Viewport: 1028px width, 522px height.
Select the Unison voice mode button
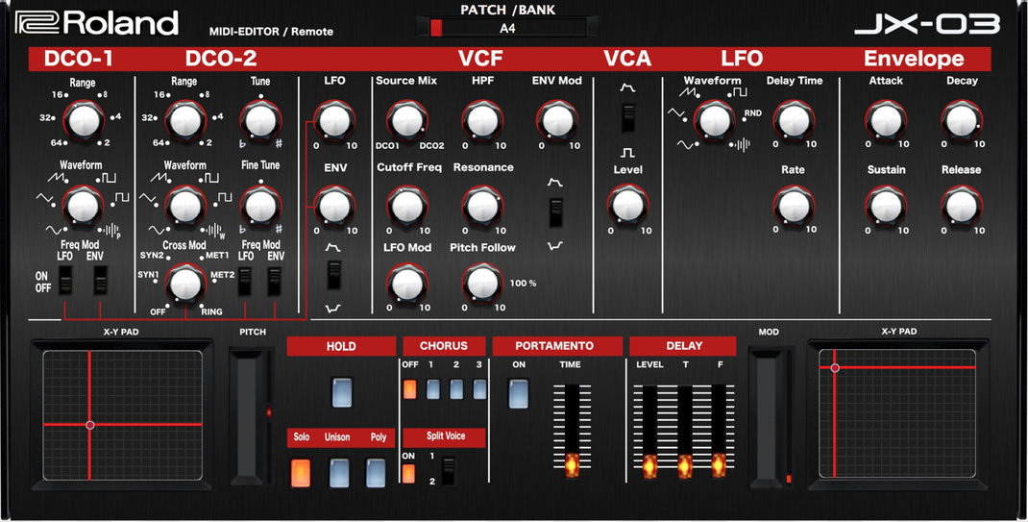339,473
